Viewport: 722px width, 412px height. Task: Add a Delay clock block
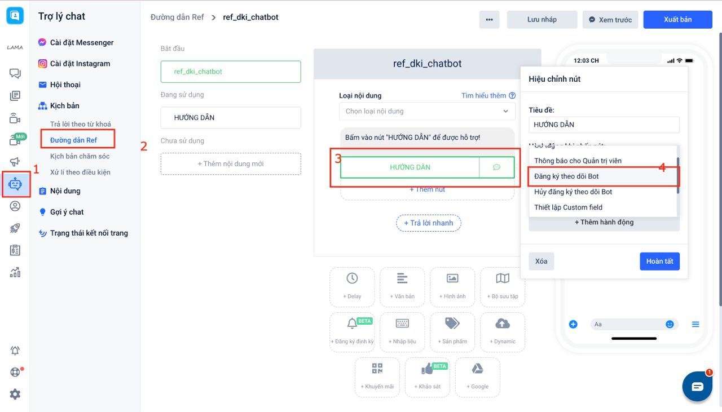click(352, 286)
